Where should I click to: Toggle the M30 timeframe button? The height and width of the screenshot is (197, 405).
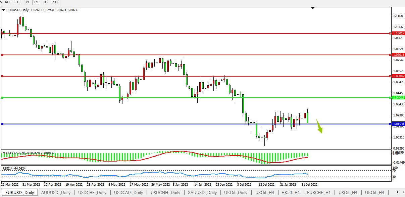[8, 2]
